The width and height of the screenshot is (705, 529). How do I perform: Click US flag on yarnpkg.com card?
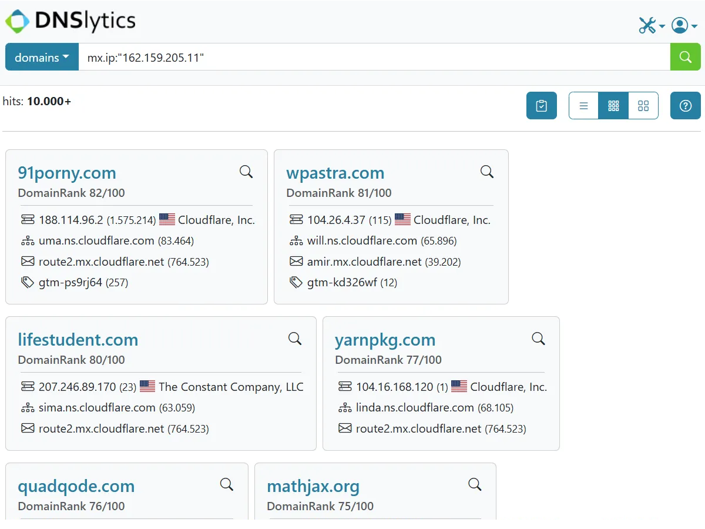tap(459, 387)
